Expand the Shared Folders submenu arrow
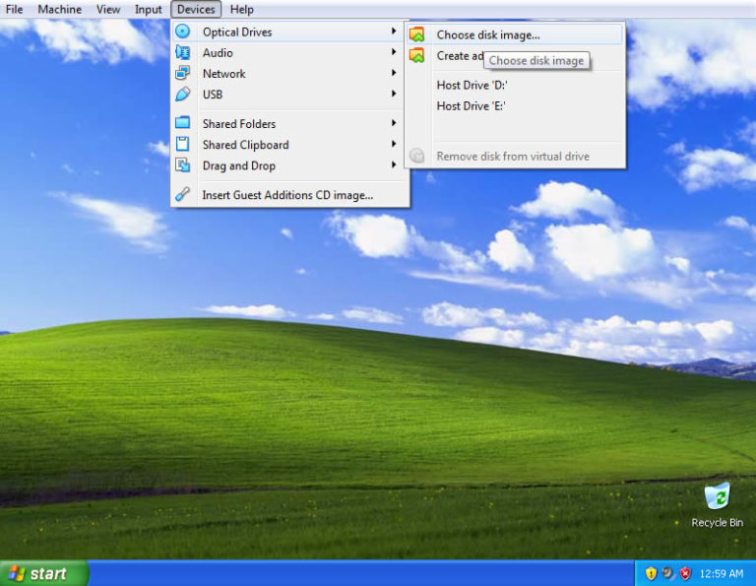The image size is (756, 586). coord(394,123)
